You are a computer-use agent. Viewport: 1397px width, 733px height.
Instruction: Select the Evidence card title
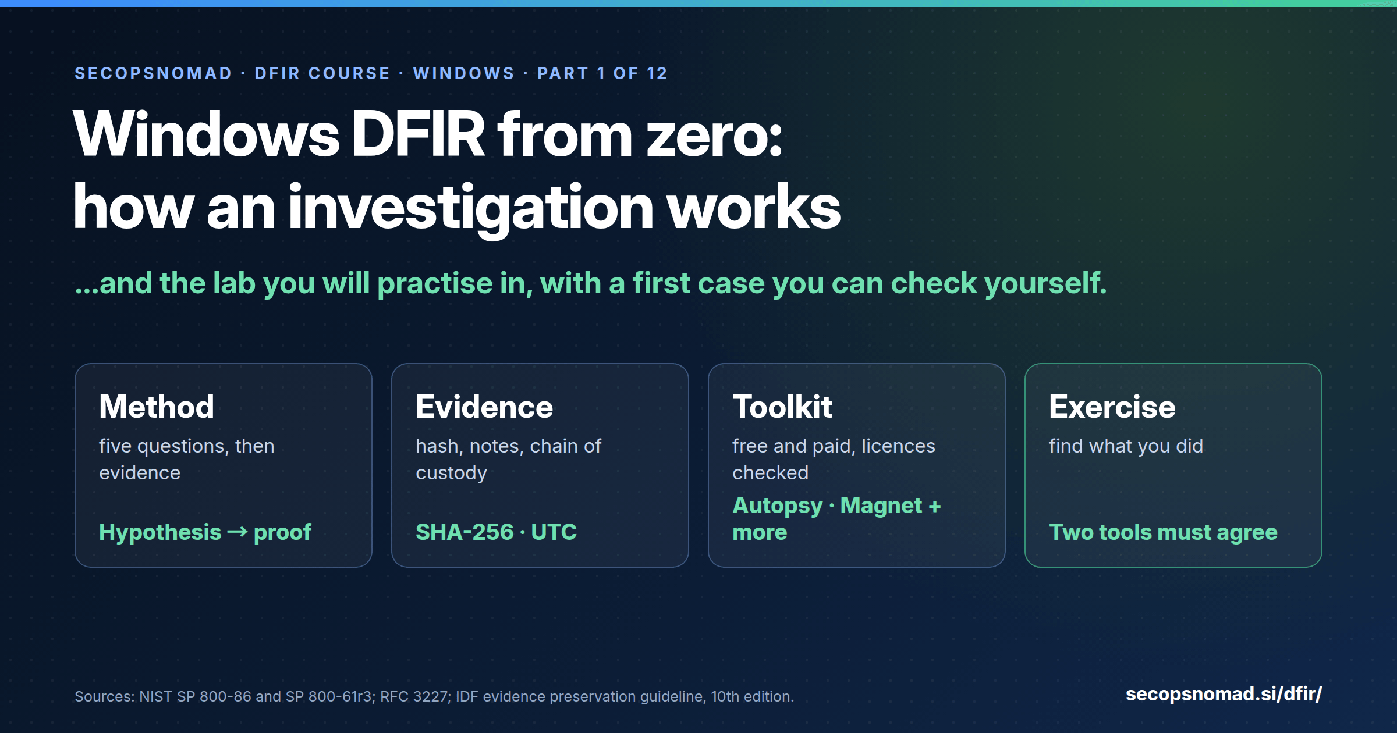[x=484, y=407]
